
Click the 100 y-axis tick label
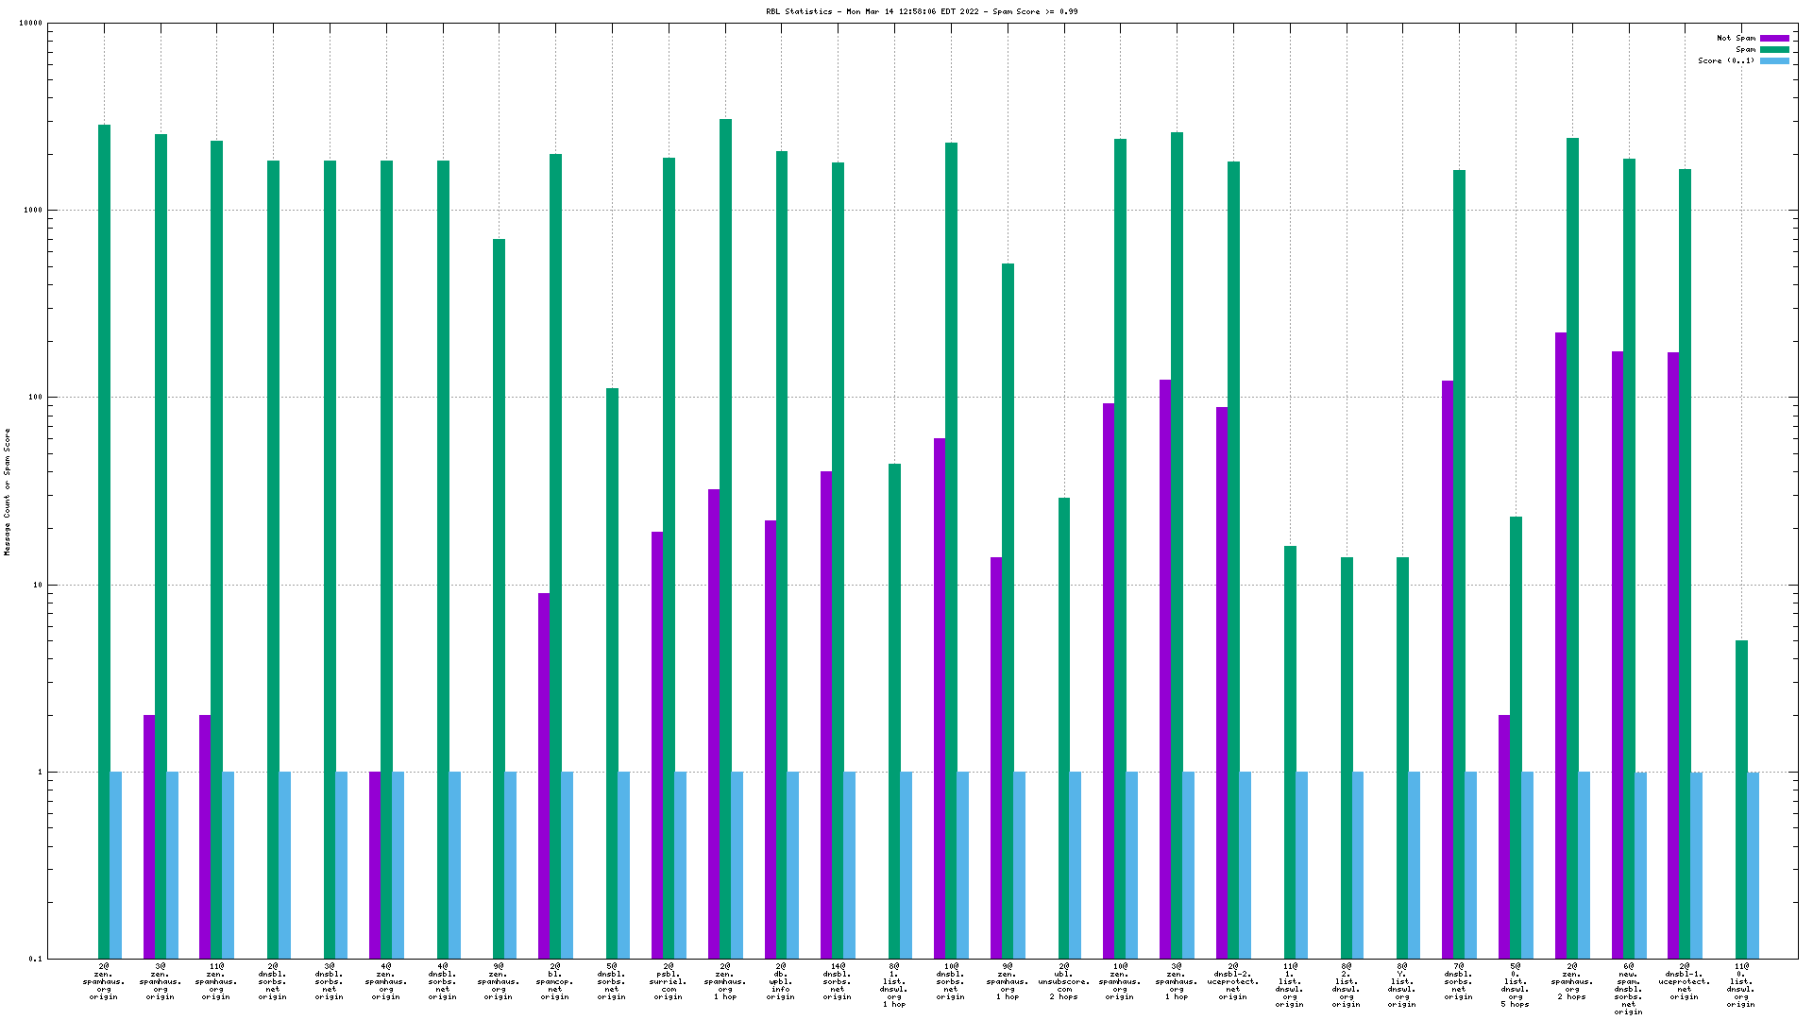tap(35, 398)
